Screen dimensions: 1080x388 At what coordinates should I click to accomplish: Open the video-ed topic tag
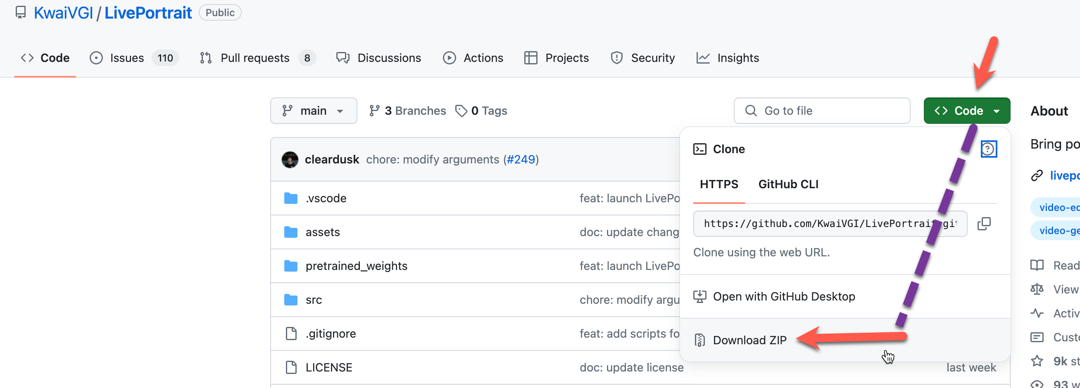[1056, 207]
